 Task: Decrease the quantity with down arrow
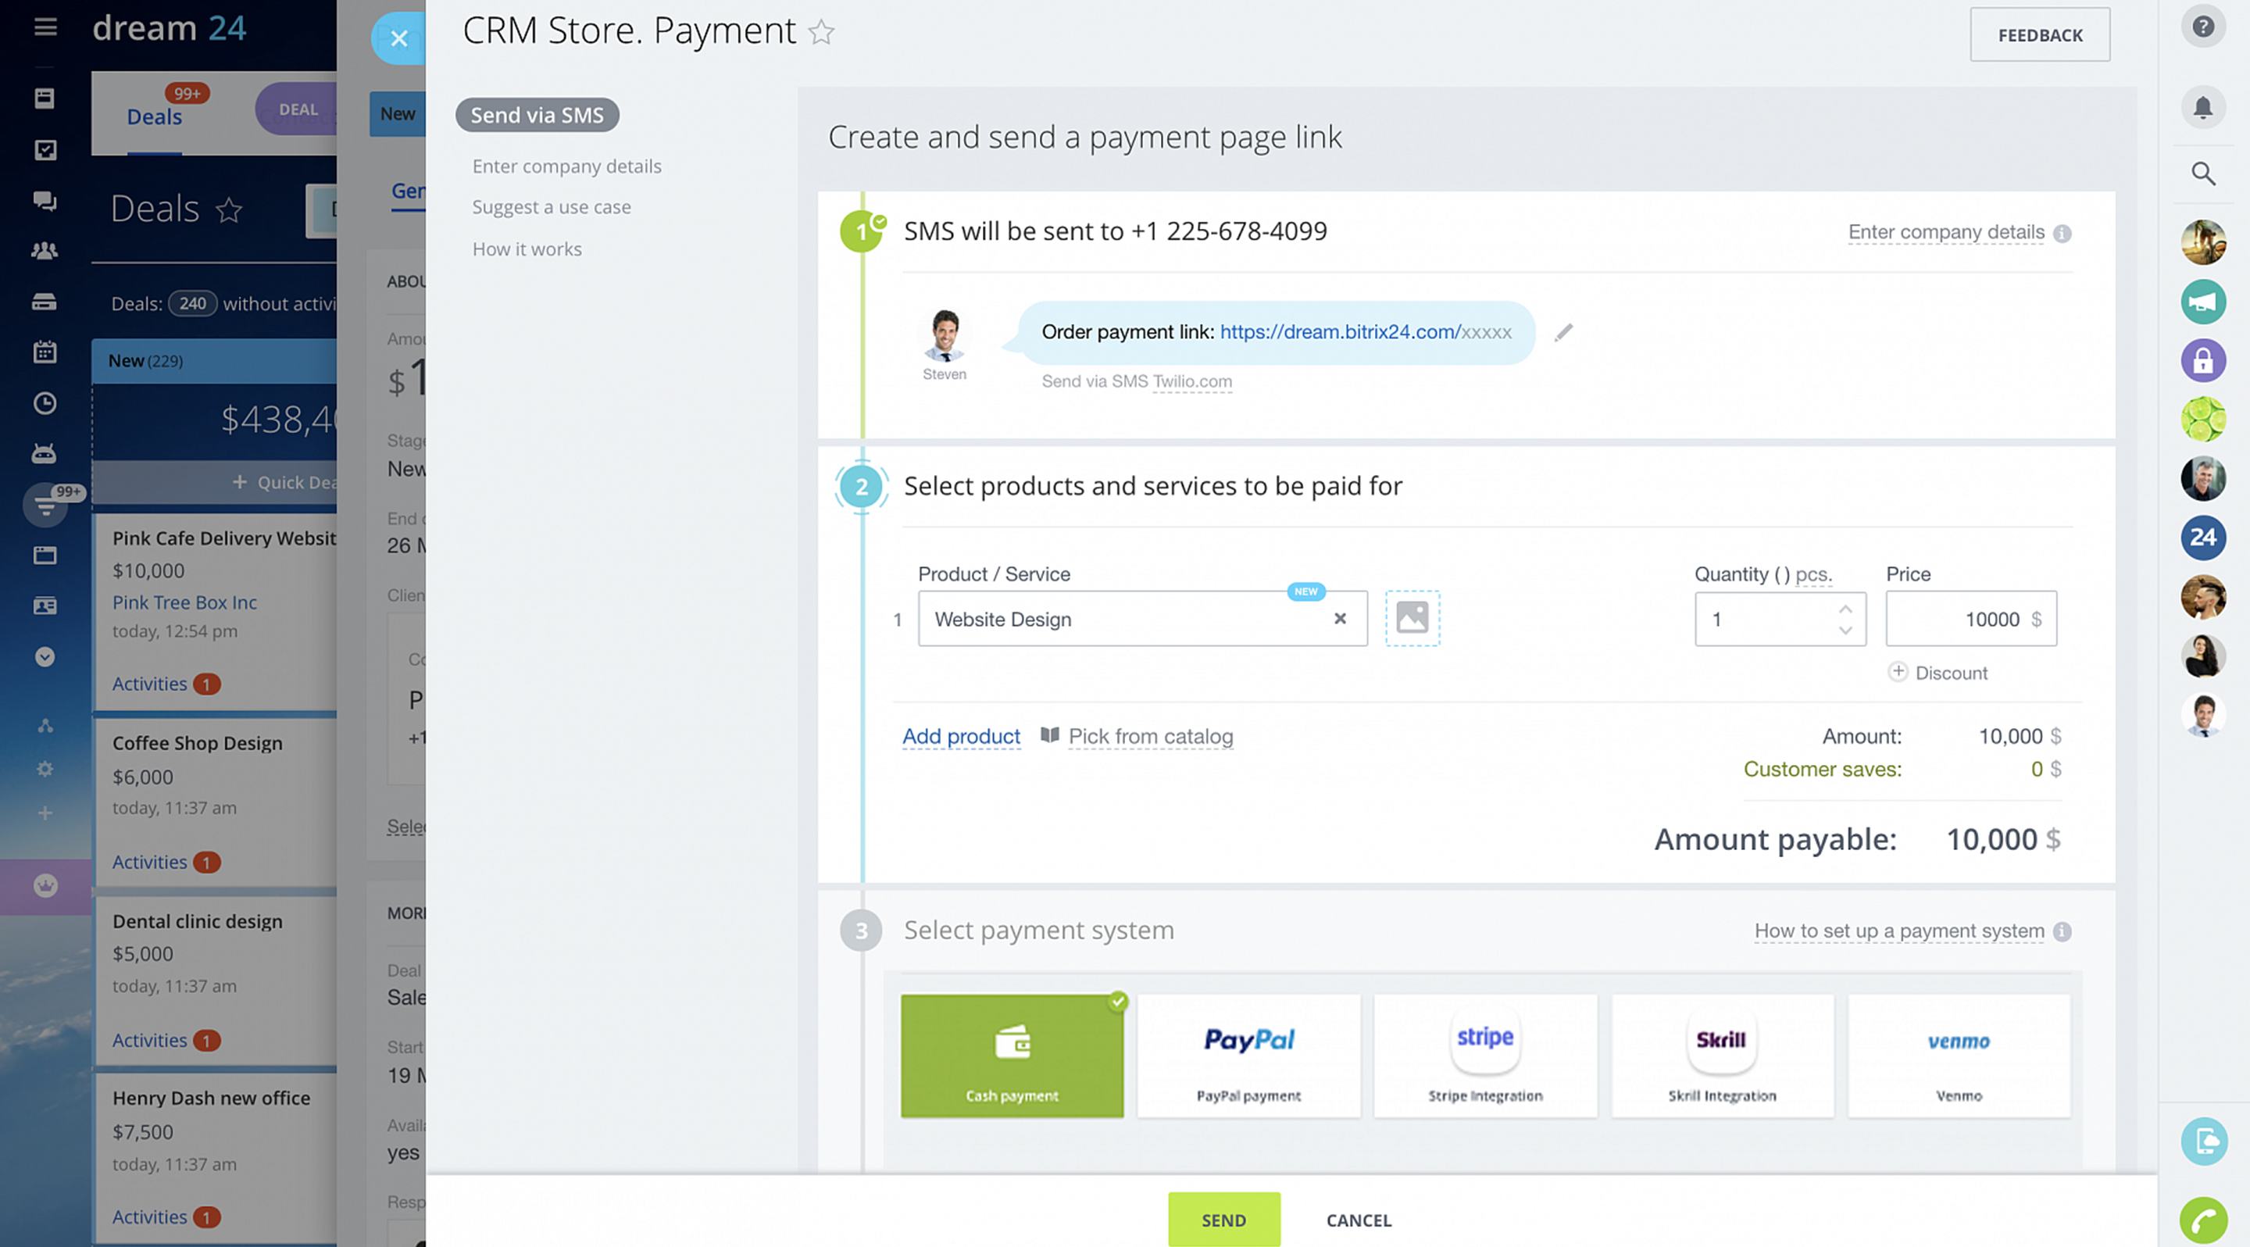click(1844, 630)
